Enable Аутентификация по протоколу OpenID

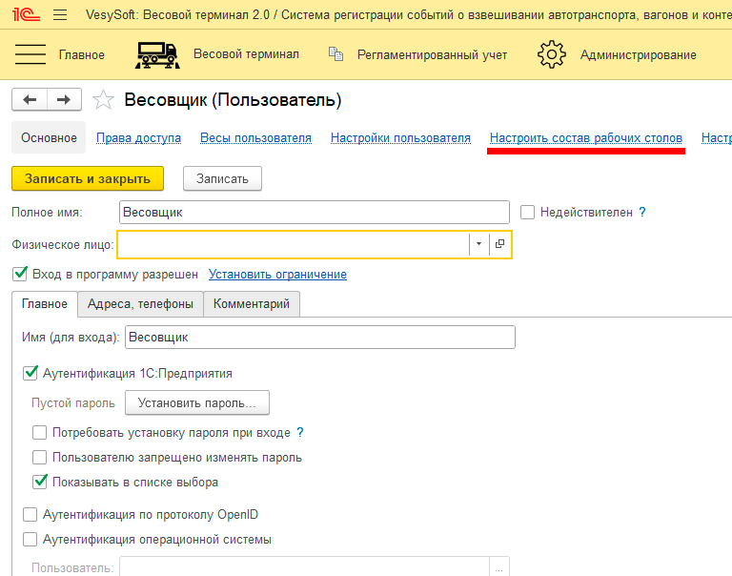pyautogui.click(x=30, y=514)
